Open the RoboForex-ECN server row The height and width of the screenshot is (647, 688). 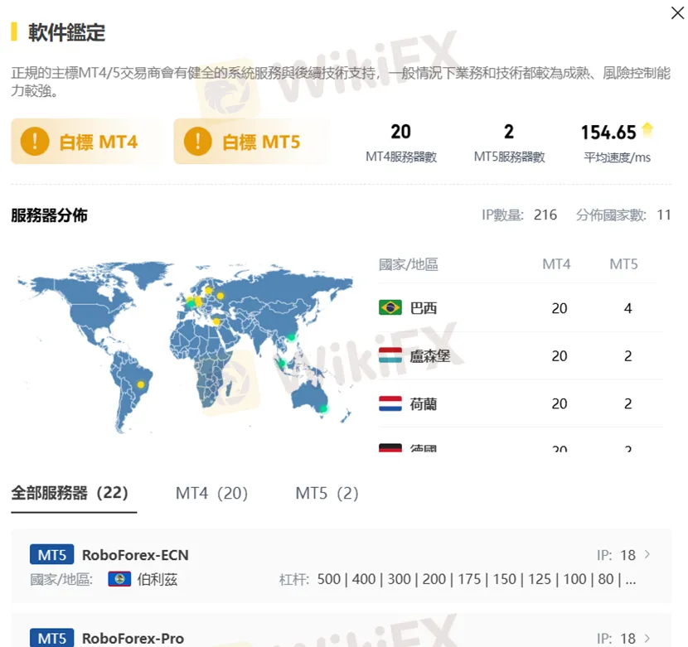(342, 567)
